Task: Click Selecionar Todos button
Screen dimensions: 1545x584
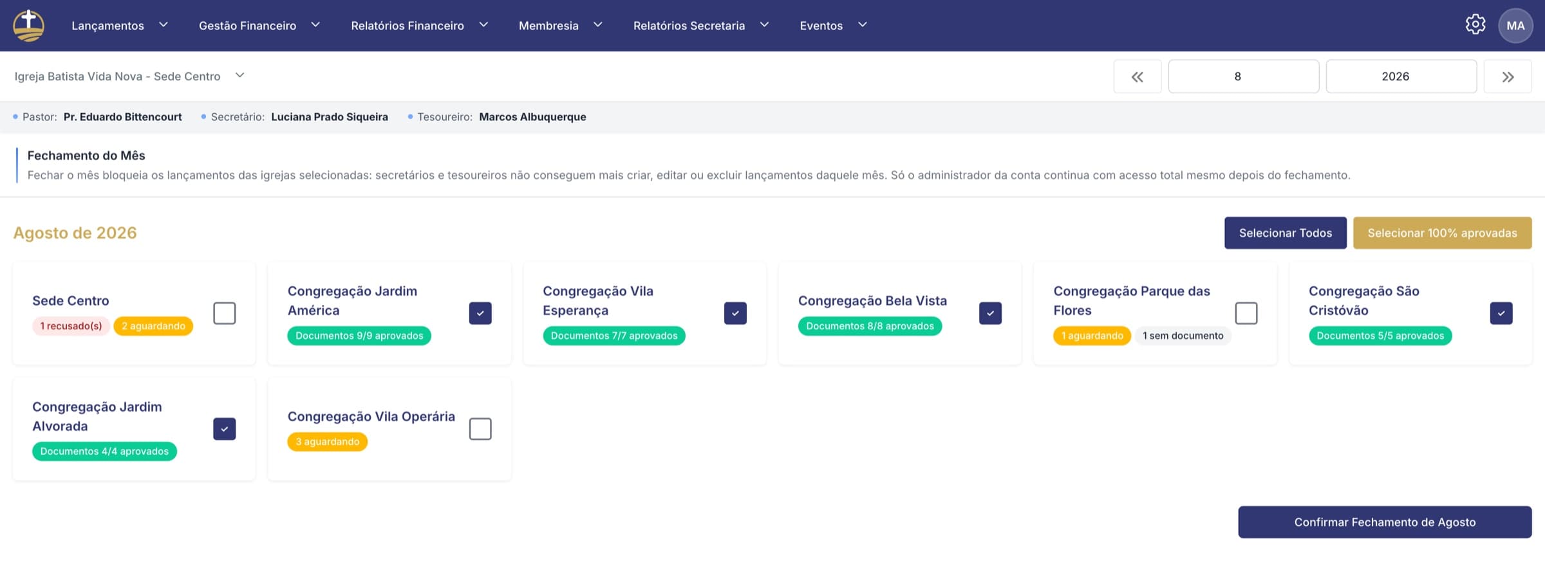Action: (1286, 233)
